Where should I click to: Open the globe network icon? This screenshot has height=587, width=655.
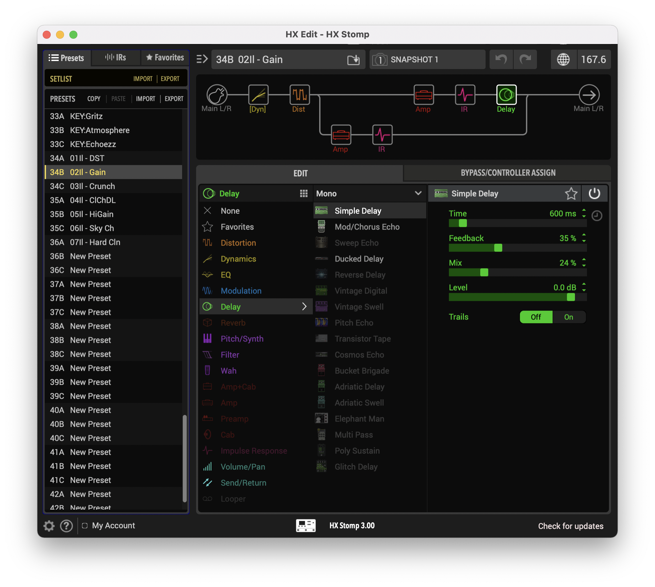coord(563,60)
